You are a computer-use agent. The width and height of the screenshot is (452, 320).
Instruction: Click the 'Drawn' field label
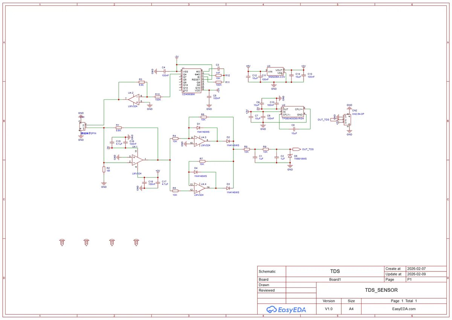click(x=264, y=285)
